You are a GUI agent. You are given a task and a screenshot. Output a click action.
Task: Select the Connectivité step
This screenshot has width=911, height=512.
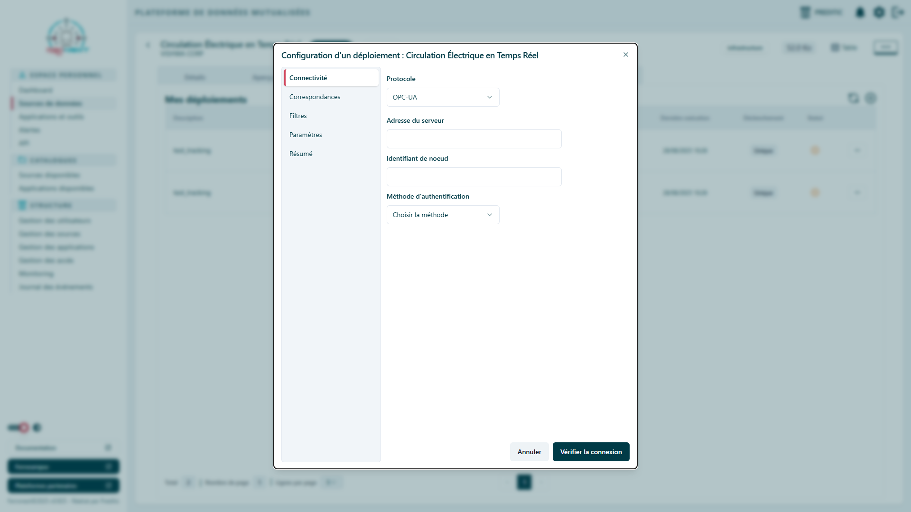(x=331, y=78)
